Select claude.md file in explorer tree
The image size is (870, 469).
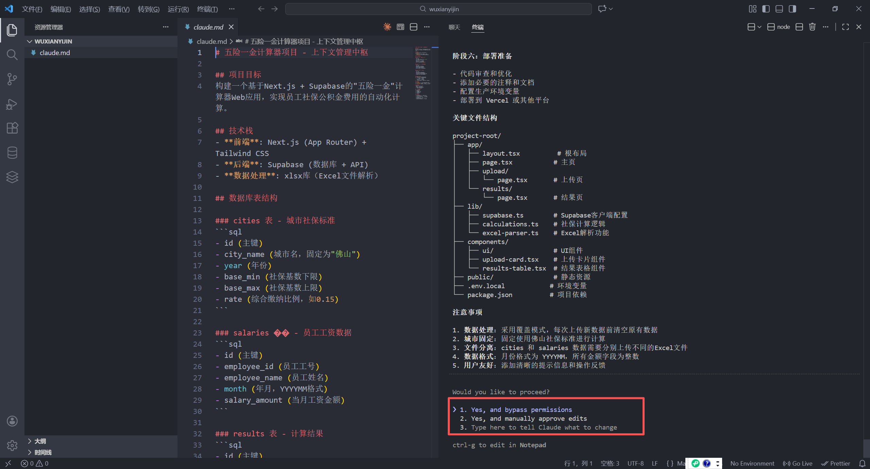[101, 53]
